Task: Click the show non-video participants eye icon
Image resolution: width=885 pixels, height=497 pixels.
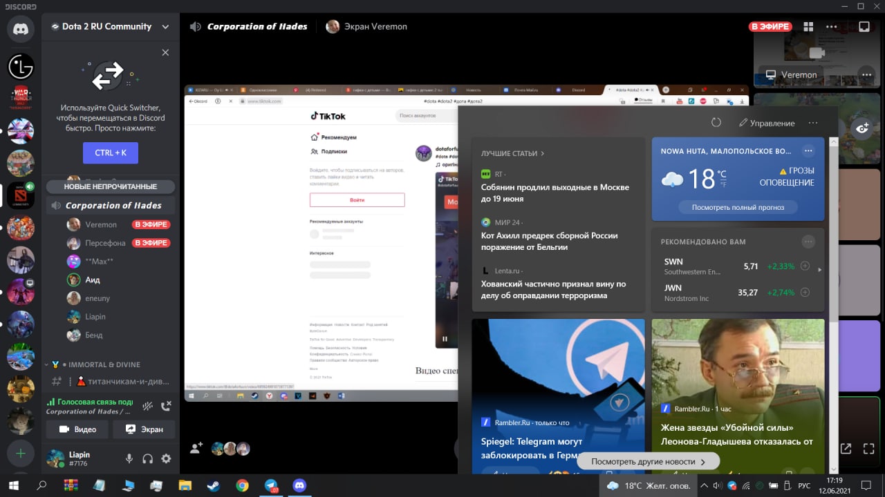Action: click(x=862, y=128)
